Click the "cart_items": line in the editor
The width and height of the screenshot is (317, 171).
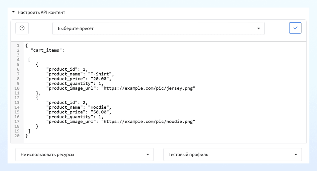pos(48,50)
